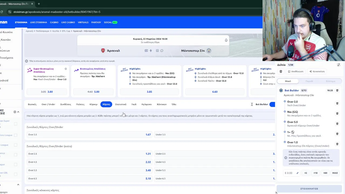Open the match chat bubble icon
This screenshot has height=194, width=345.
pos(162,51)
